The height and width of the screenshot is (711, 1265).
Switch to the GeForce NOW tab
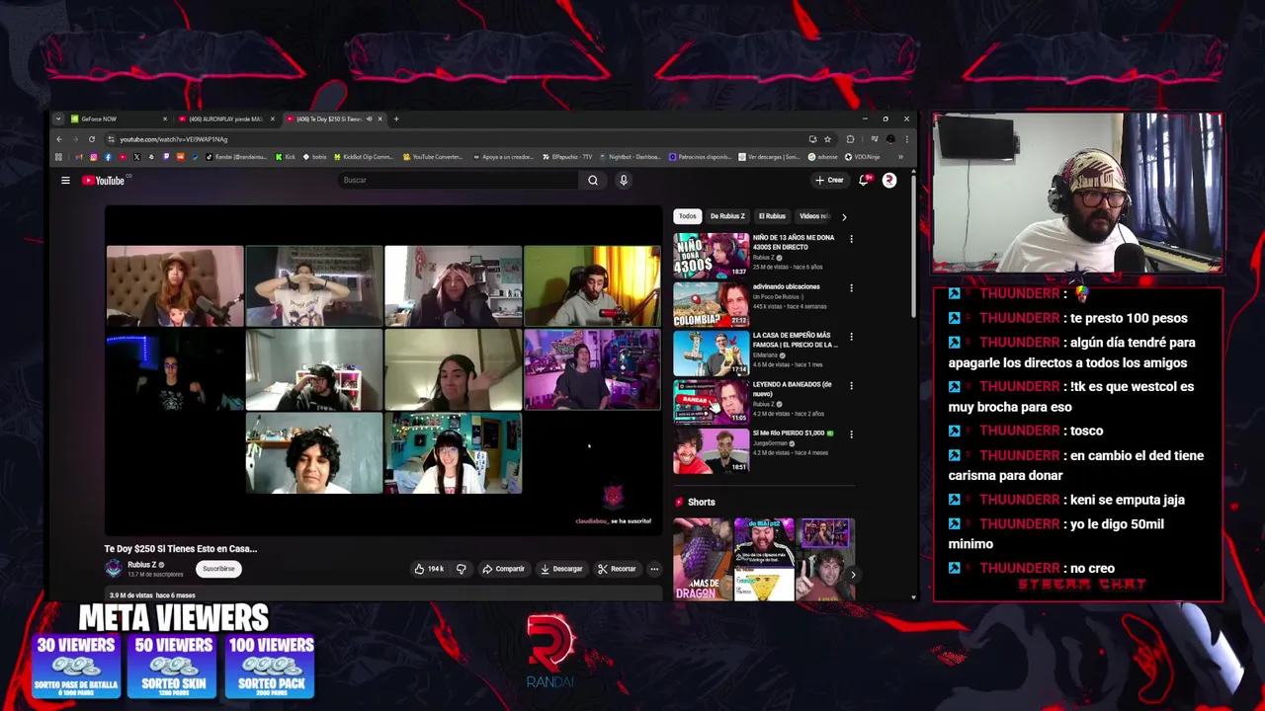pos(119,118)
